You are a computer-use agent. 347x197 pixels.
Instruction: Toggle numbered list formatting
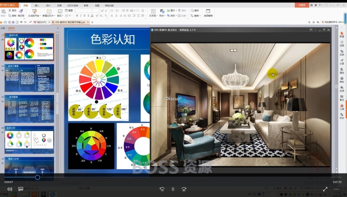pos(118,11)
